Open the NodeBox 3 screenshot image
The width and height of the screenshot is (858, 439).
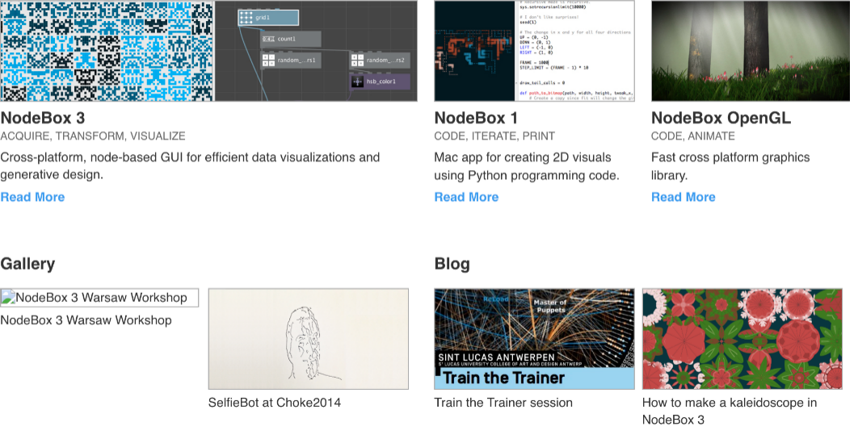[208, 51]
